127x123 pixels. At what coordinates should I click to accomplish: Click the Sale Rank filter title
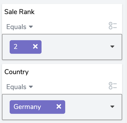click(x=19, y=12)
